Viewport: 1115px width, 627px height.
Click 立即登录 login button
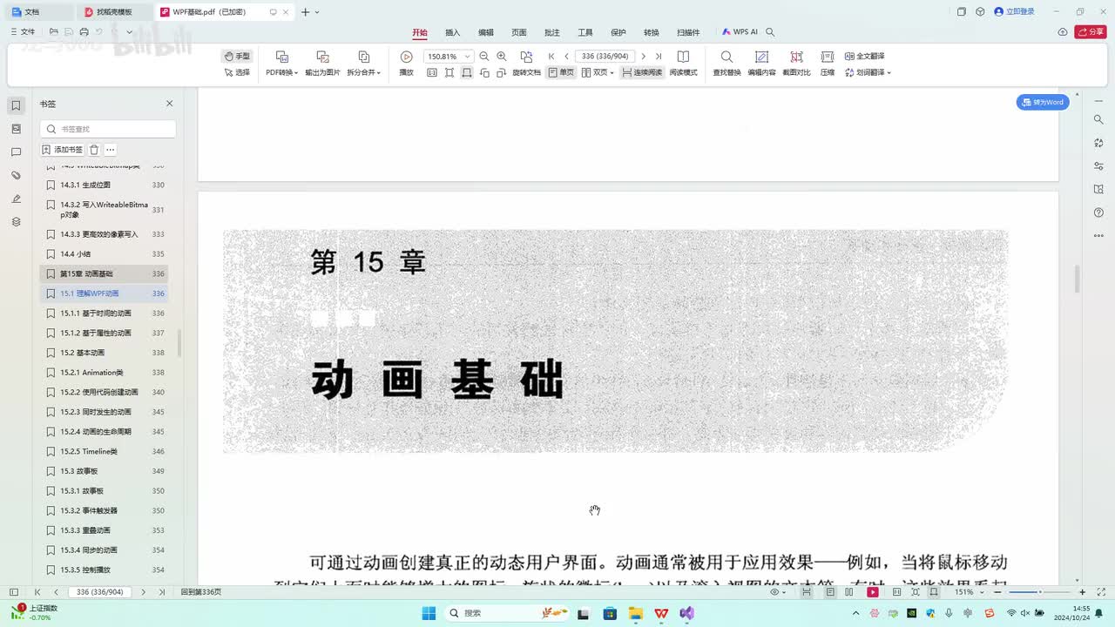click(x=1014, y=11)
